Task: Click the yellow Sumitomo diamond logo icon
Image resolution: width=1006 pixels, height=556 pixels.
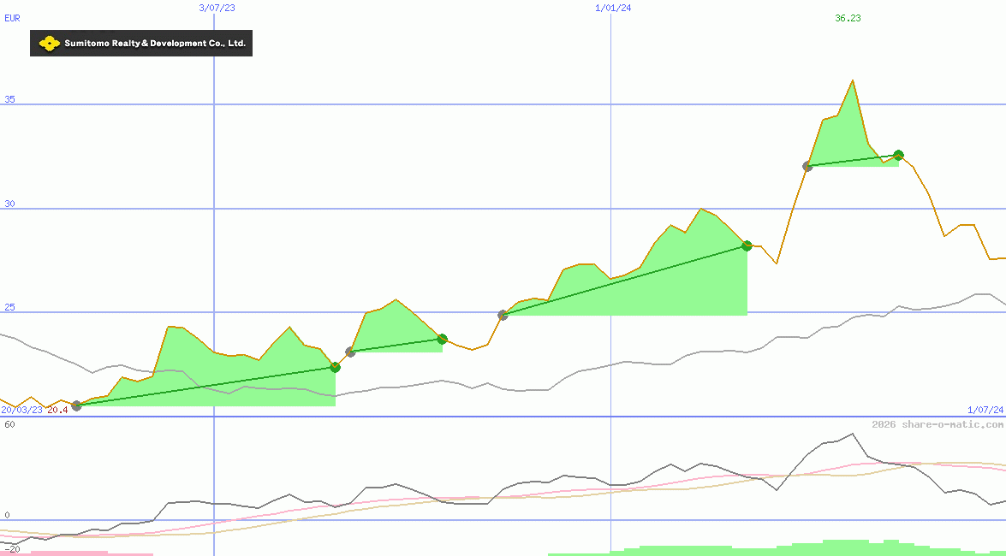Action: tap(50, 41)
